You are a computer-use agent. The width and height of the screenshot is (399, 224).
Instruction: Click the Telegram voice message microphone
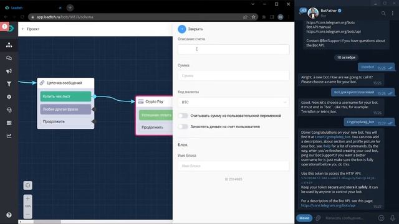pyautogui.click(x=393, y=218)
